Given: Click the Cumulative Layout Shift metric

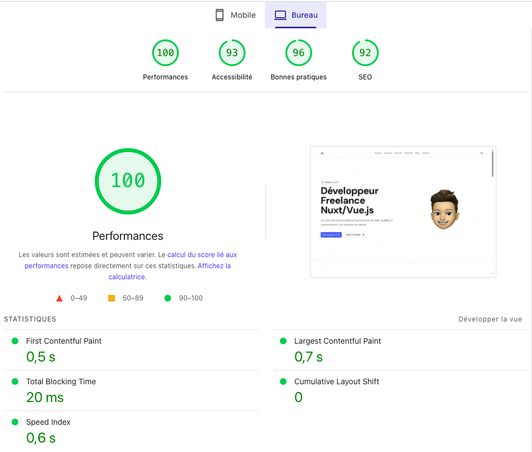Looking at the screenshot, I should [337, 381].
